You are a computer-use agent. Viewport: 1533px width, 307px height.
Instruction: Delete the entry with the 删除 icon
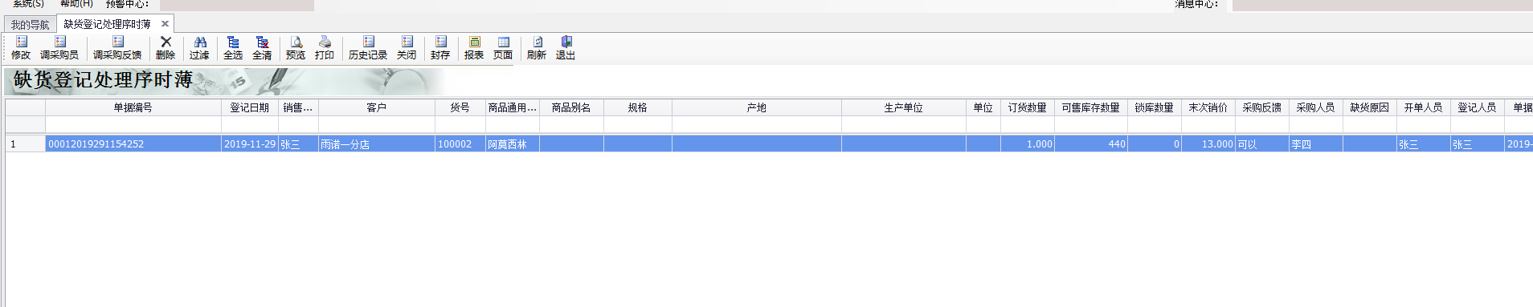click(166, 48)
